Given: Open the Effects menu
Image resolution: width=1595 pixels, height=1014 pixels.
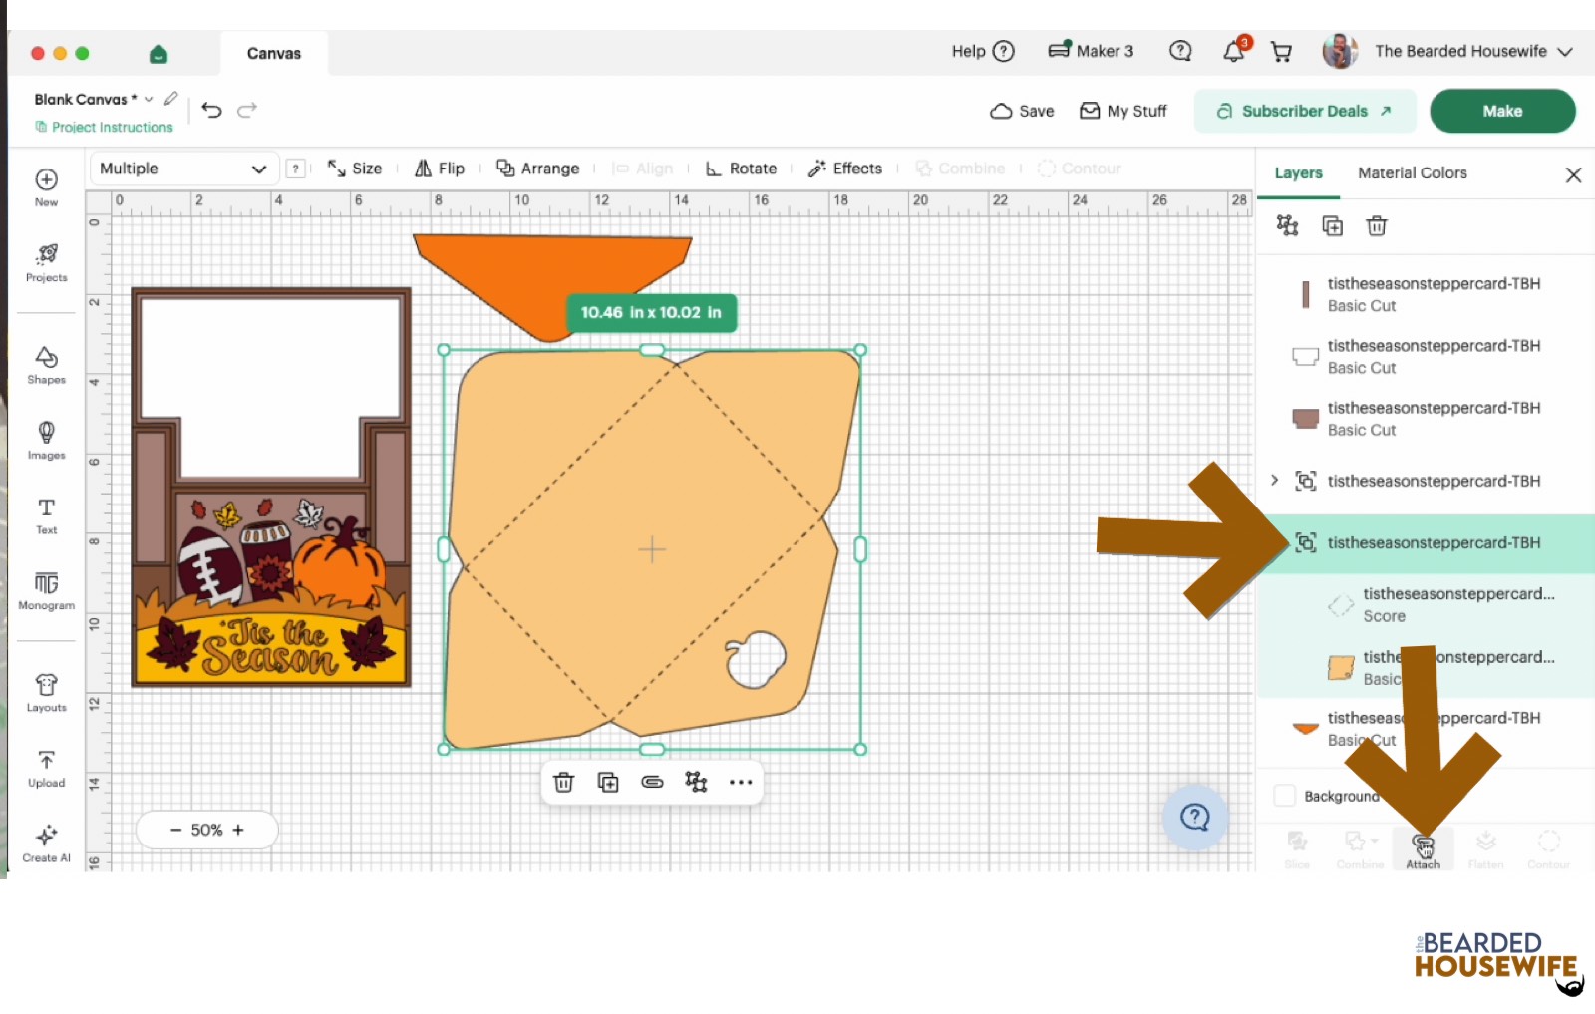Looking at the screenshot, I should [x=845, y=169].
